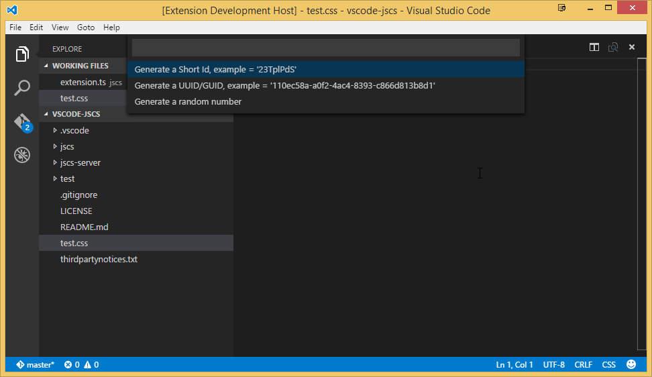
Task: Open the View menu
Action: point(60,28)
